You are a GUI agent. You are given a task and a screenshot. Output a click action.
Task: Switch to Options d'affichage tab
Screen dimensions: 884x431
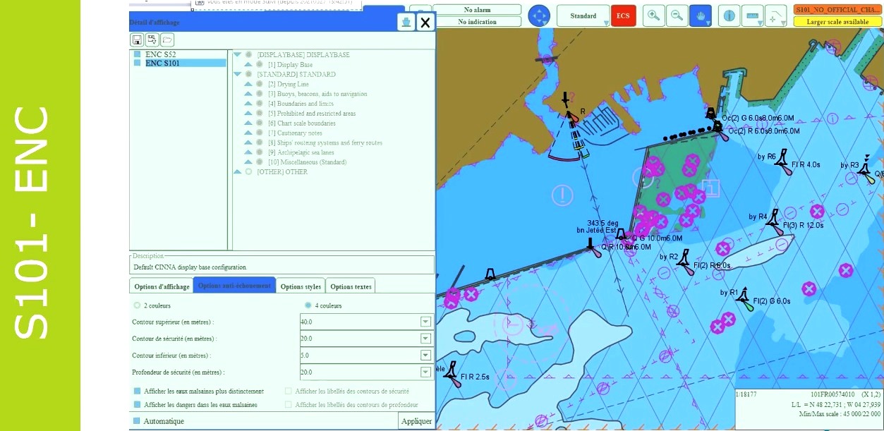(162, 286)
